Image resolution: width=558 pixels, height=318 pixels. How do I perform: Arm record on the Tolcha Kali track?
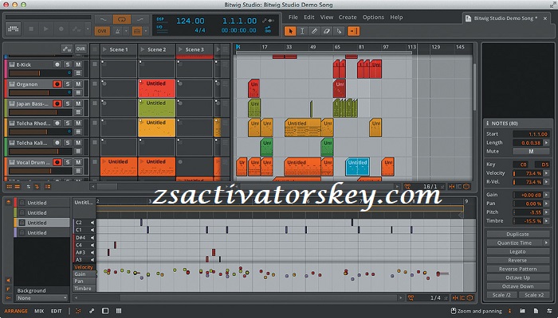(57, 142)
